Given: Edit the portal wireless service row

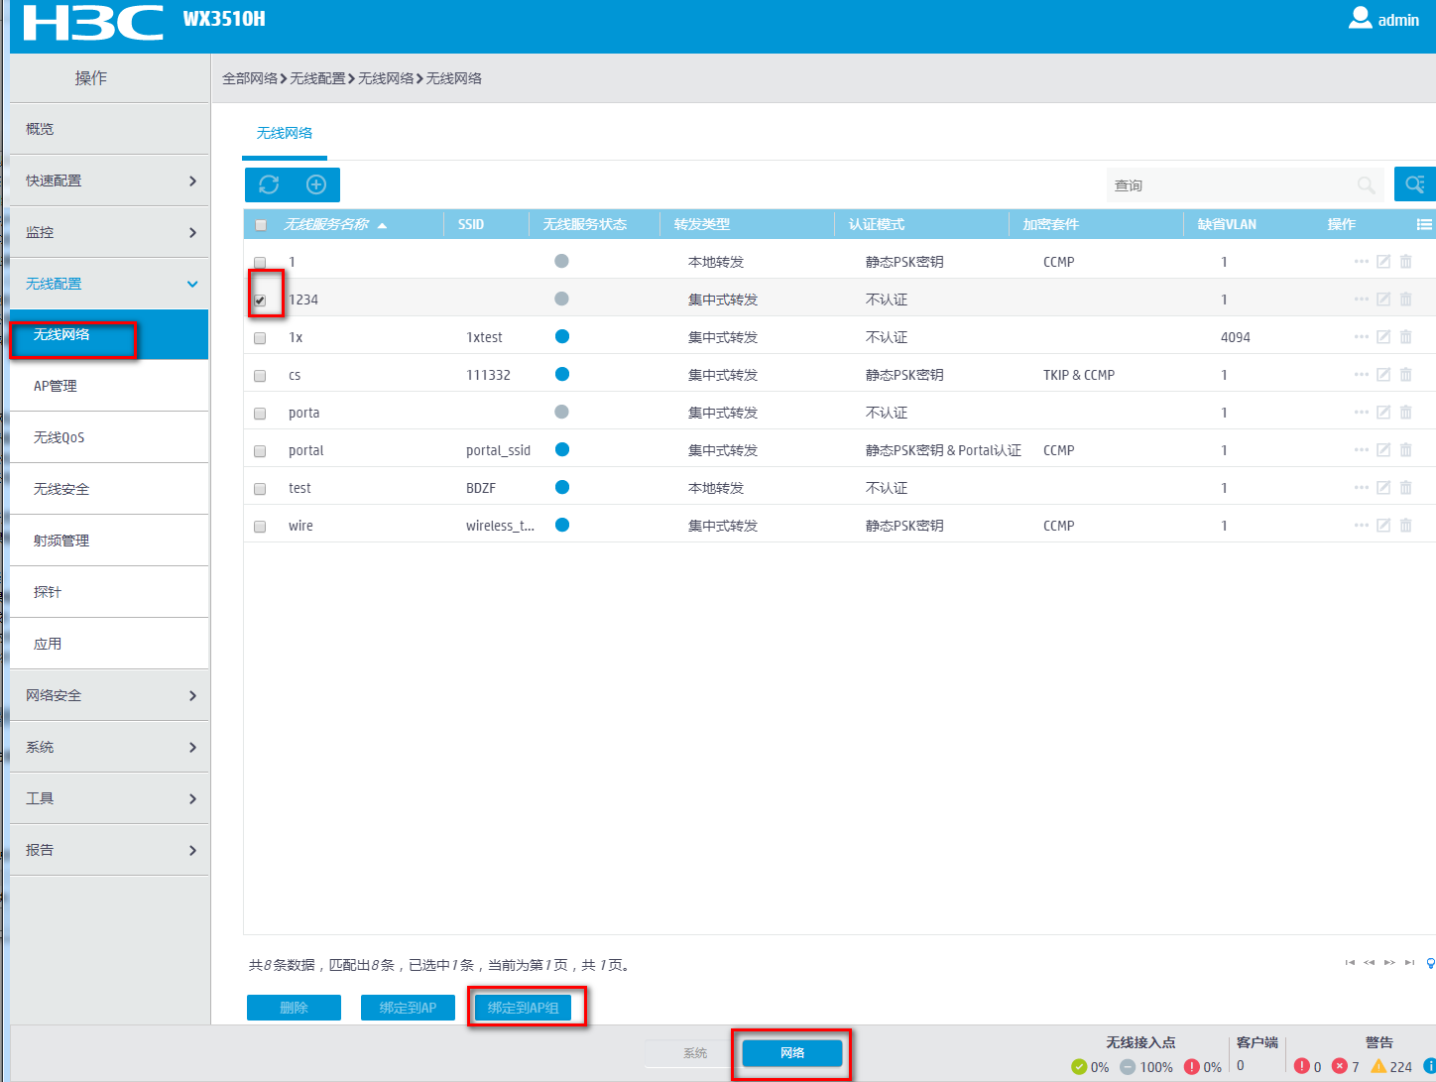Looking at the screenshot, I should click(x=1383, y=450).
